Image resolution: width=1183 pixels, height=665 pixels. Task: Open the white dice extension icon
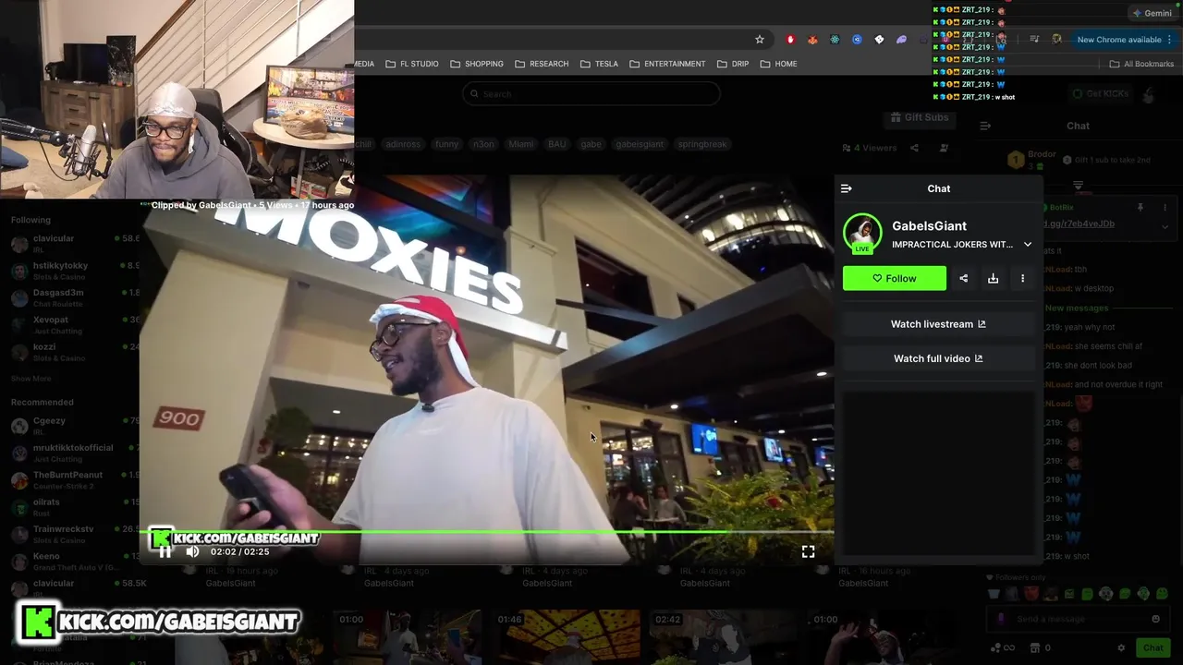pyautogui.click(x=879, y=40)
